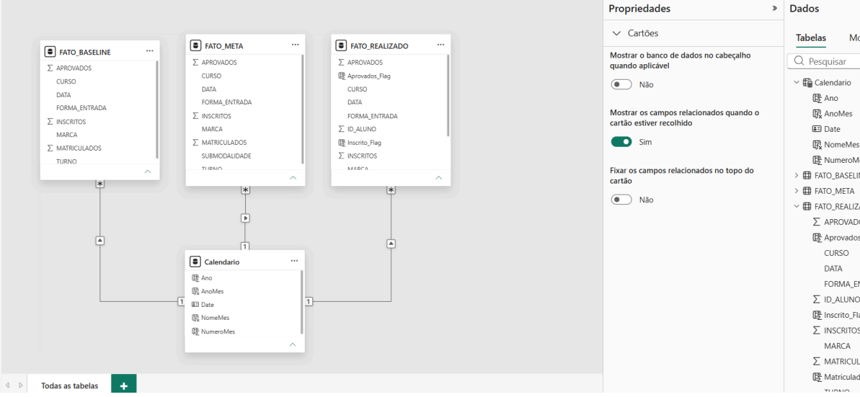Viewport: 860px width, 397px height.
Task: Select FORMA_ENTRADA field in FATO_BASELINE card
Action: click(x=81, y=108)
